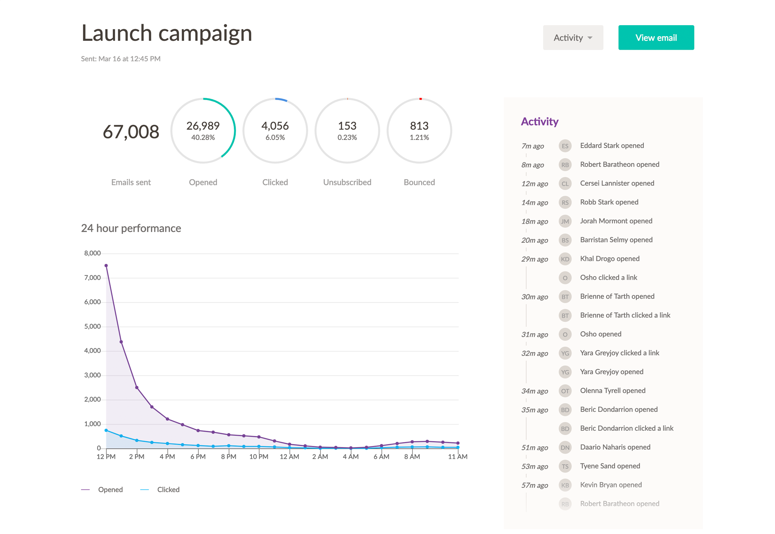Click Daario Naharis's DN avatar icon
The image size is (775, 534).
[565, 448]
